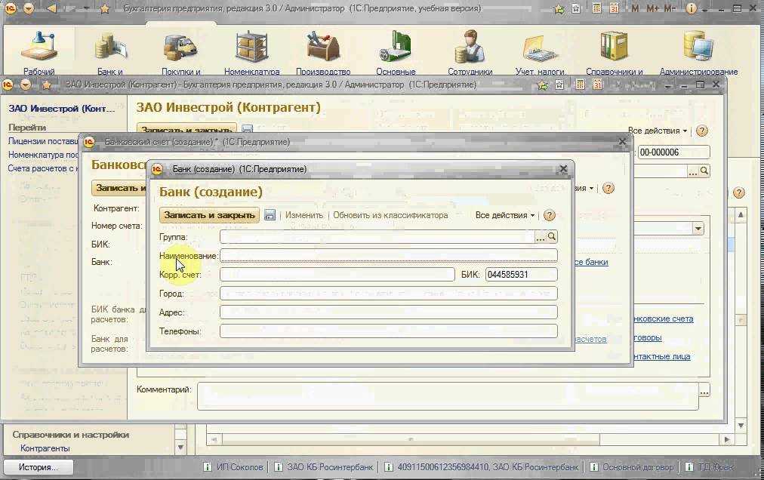This screenshot has width=764, height=480.
Task: Open the Номенклатура section
Action: click(x=252, y=52)
